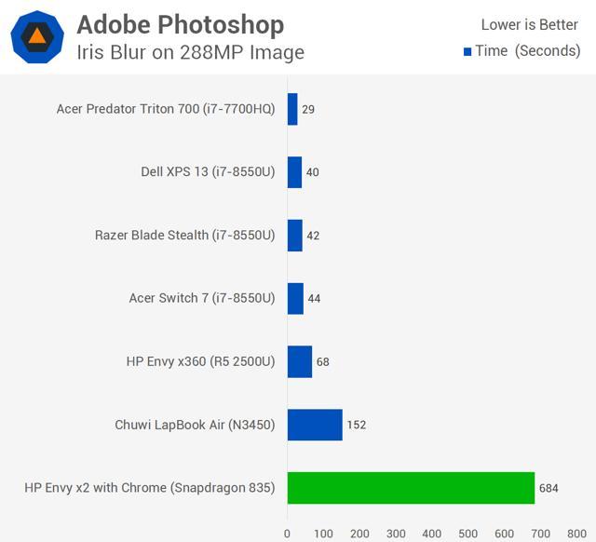The width and height of the screenshot is (596, 542).
Task: Select the Acer Predator Triton 700 label
Action: pos(166,109)
